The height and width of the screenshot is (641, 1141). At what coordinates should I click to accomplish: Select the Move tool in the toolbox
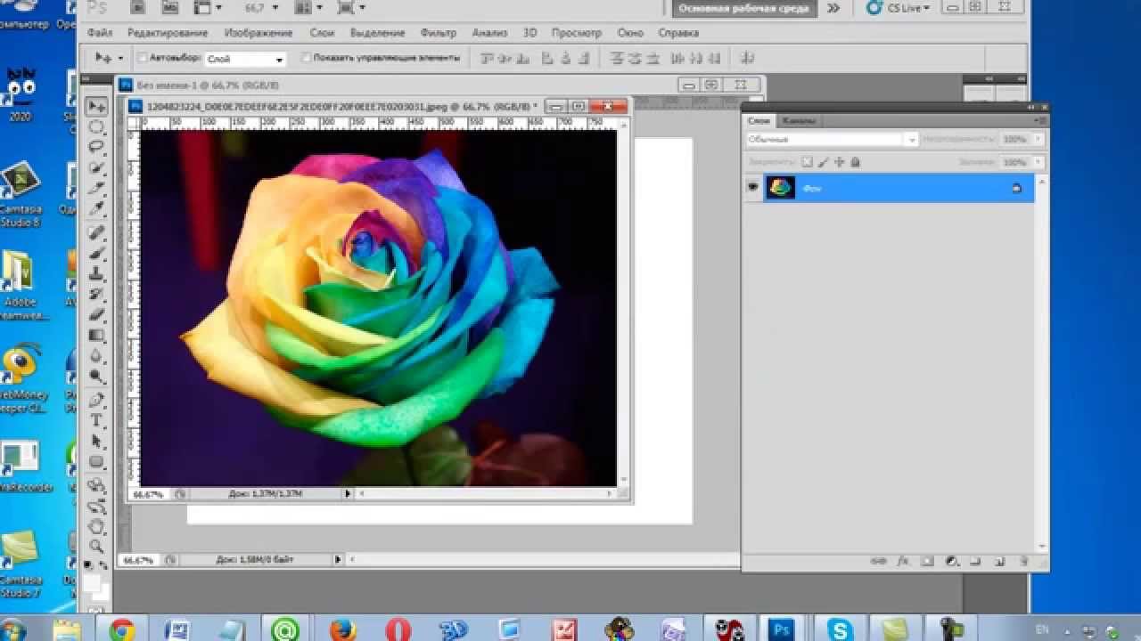coord(96,107)
